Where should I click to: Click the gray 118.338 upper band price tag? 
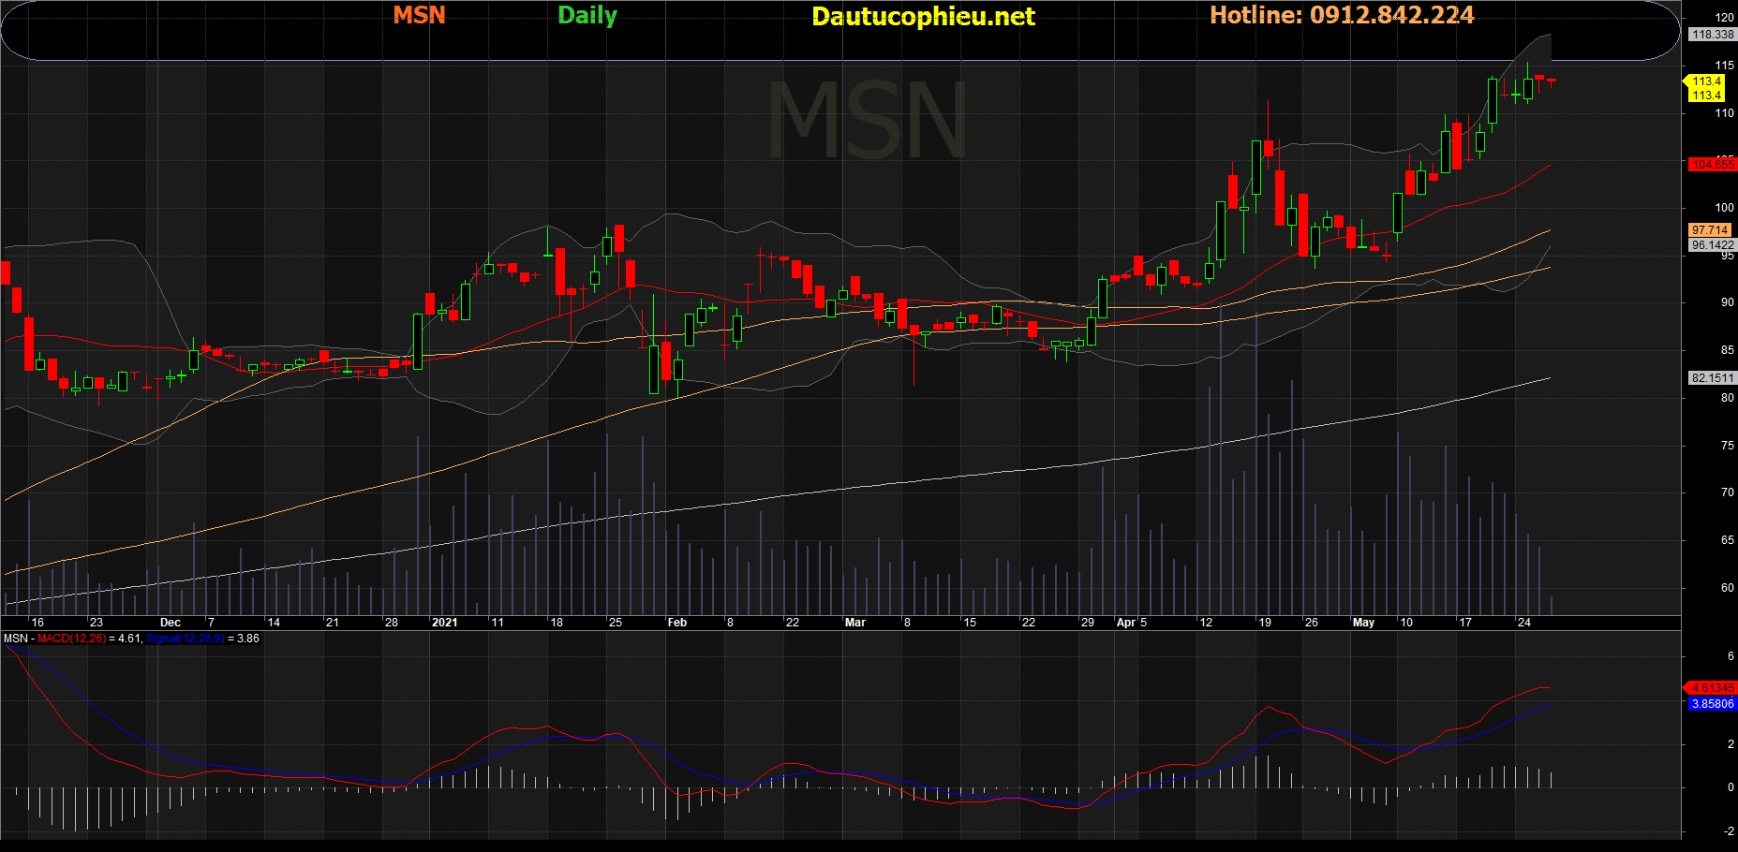point(1712,35)
